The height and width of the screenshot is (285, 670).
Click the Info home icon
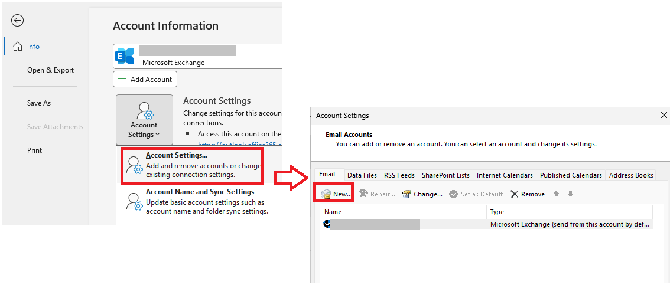[x=18, y=47]
